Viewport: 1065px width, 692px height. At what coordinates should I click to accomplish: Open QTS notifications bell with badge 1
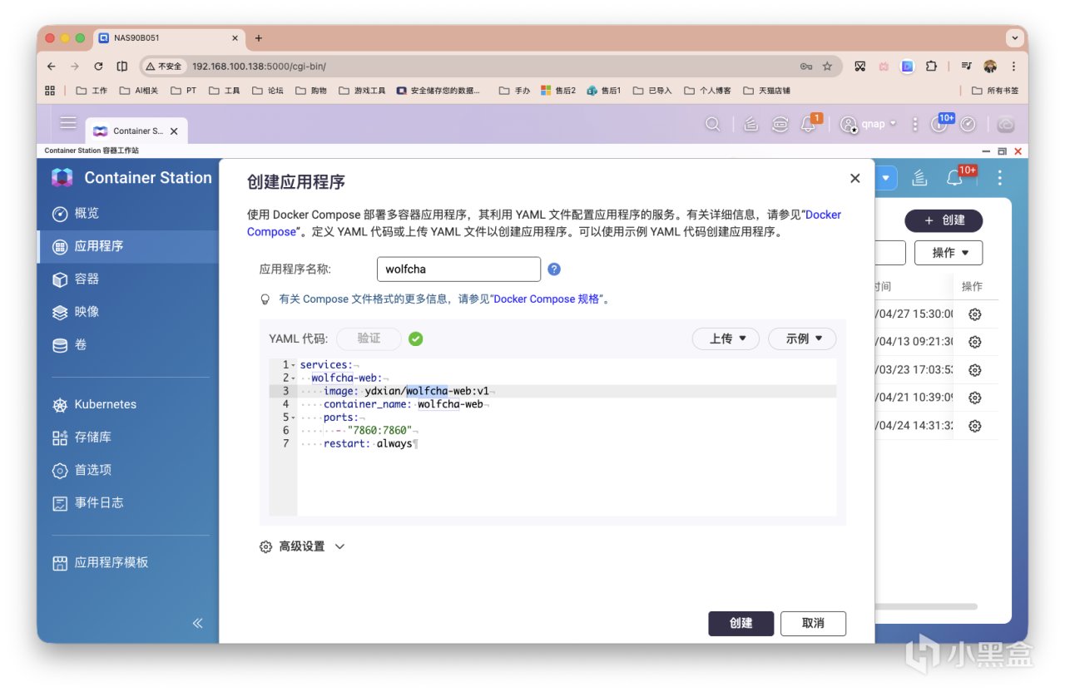click(809, 123)
